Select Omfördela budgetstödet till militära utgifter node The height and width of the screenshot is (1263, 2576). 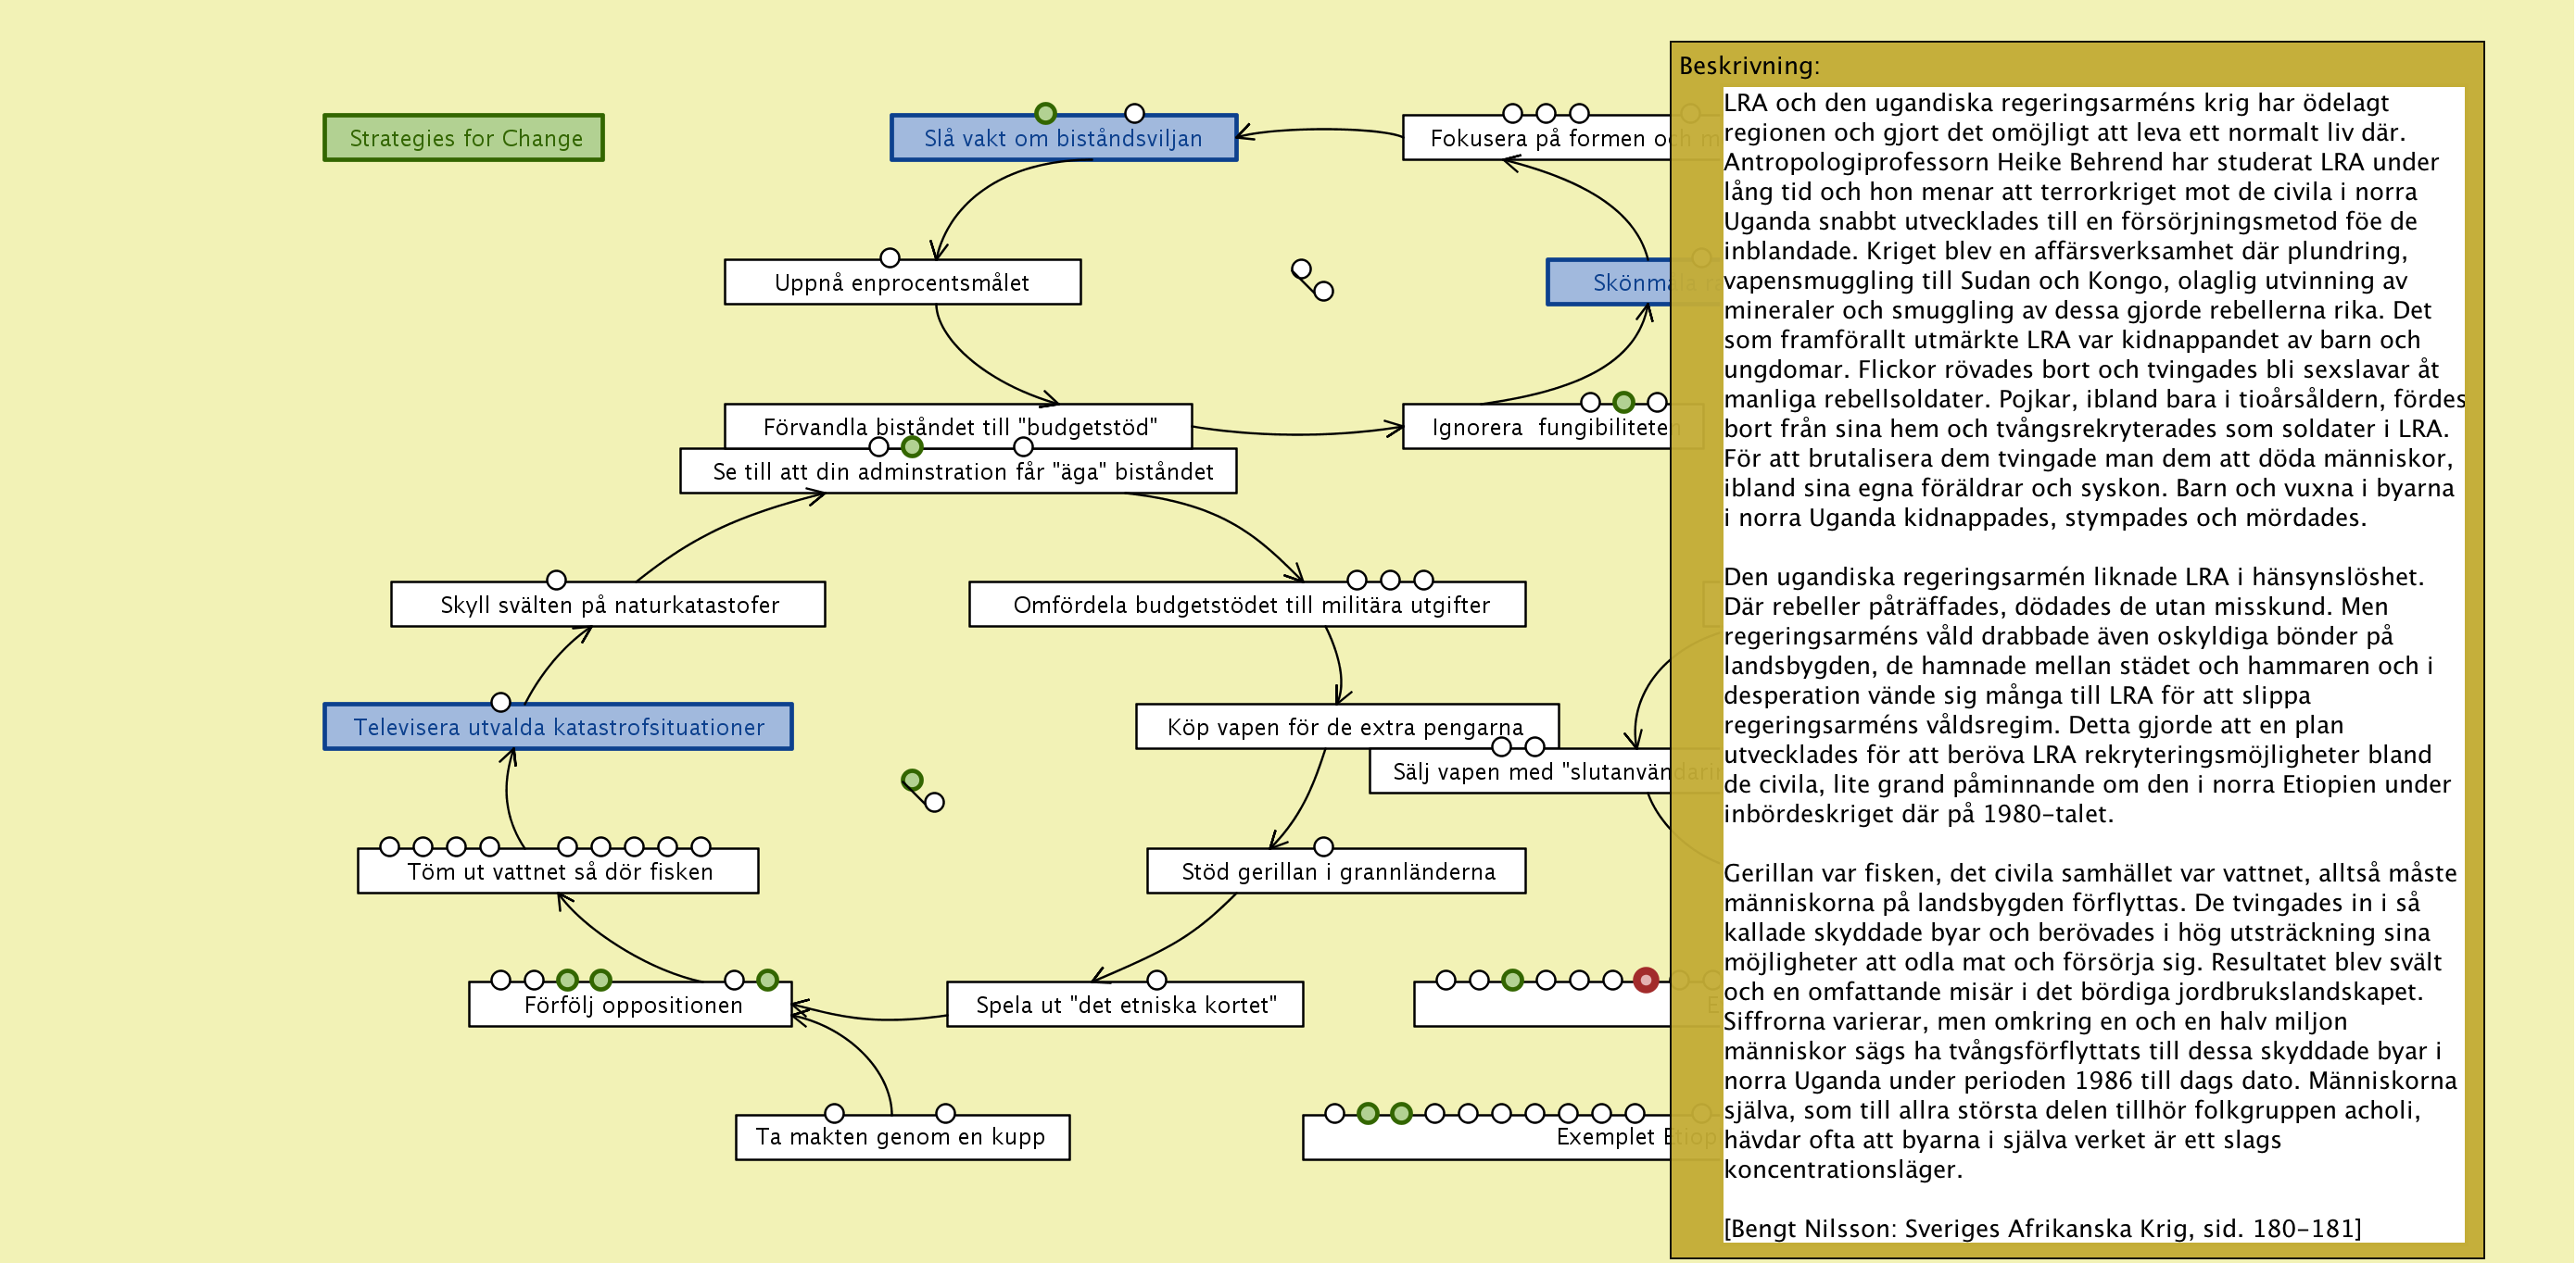click(1250, 606)
